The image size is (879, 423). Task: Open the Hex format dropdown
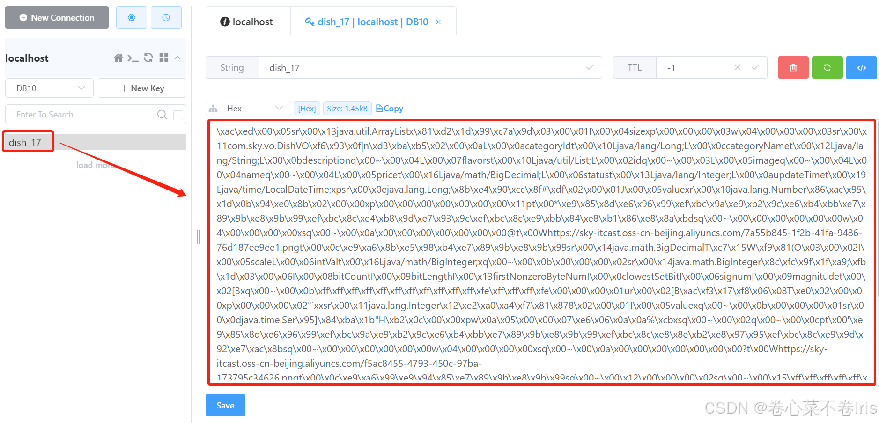click(x=248, y=109)
